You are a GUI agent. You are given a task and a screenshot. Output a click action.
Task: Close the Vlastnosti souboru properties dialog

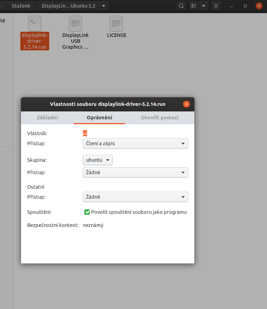click(186, 104)
